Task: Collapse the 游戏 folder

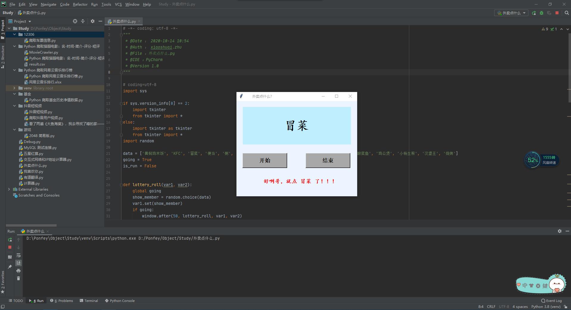Action: pyautogui.click(x=14, y=130)
